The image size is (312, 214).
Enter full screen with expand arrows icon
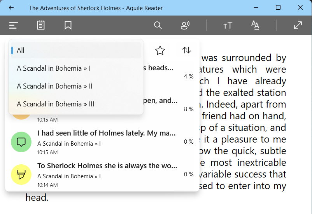[x=298, y=25]
